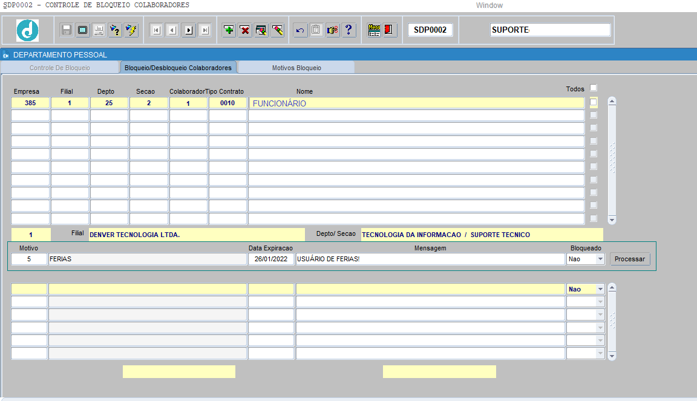Go to previous record navigation icon

[172, 30]
